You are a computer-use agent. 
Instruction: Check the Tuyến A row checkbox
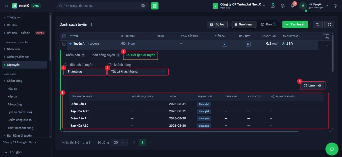[64, 44]
